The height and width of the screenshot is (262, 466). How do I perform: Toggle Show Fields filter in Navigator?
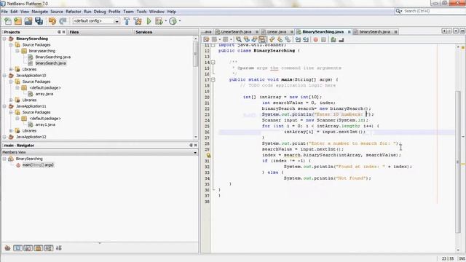coord(17,247)
